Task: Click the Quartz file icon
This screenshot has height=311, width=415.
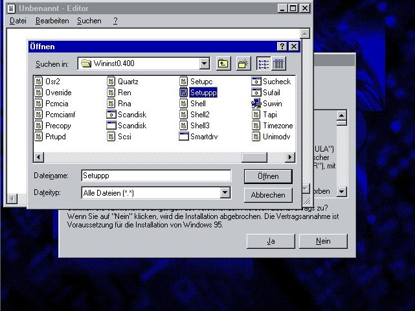Action: coord(111,82)
